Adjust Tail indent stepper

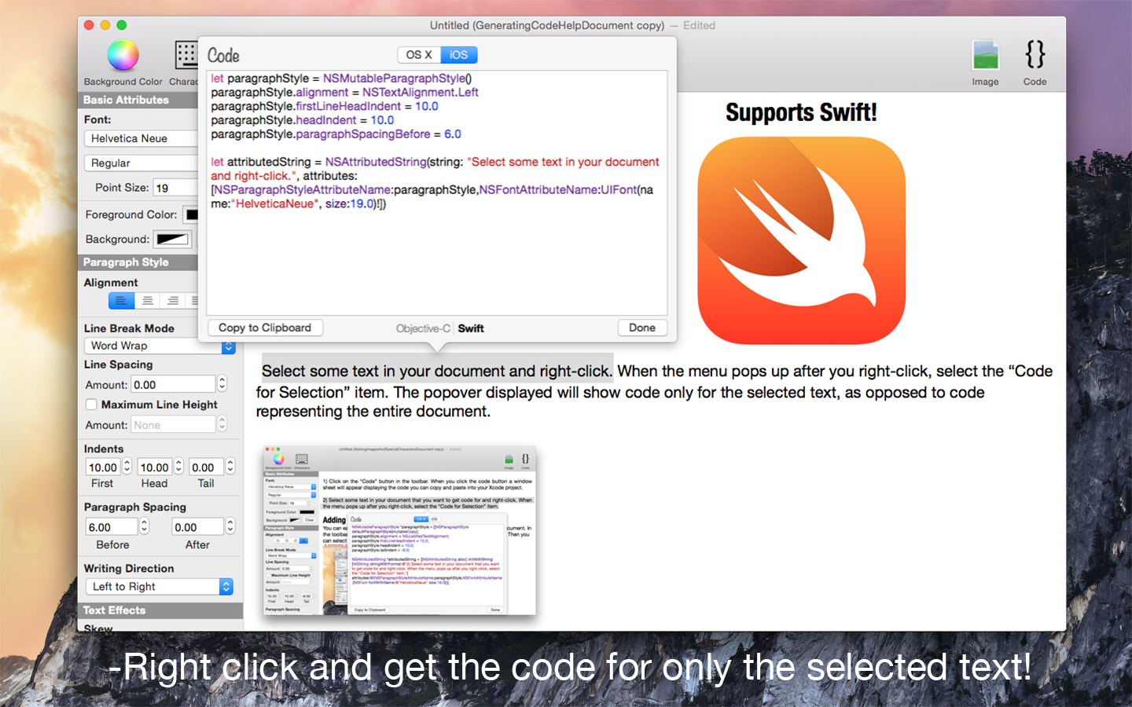click(x=230, y=467)
